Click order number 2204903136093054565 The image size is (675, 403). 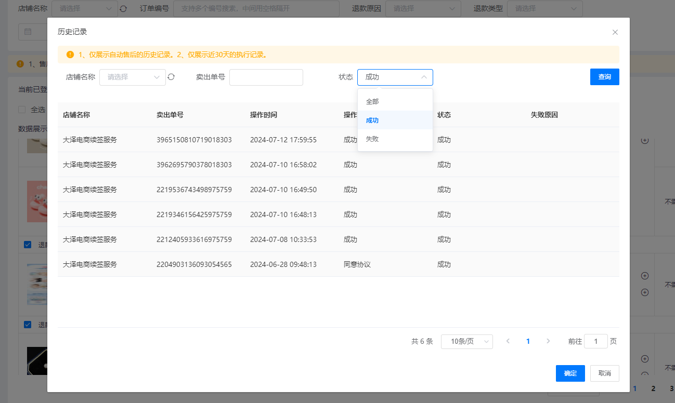pyautogui.click(x=194, y=264)
